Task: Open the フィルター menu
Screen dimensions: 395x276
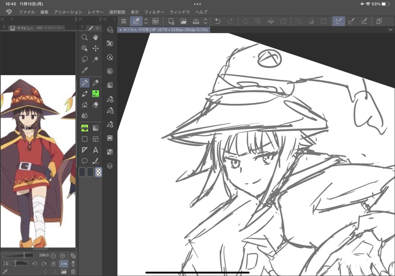Action: click(154, 12)
